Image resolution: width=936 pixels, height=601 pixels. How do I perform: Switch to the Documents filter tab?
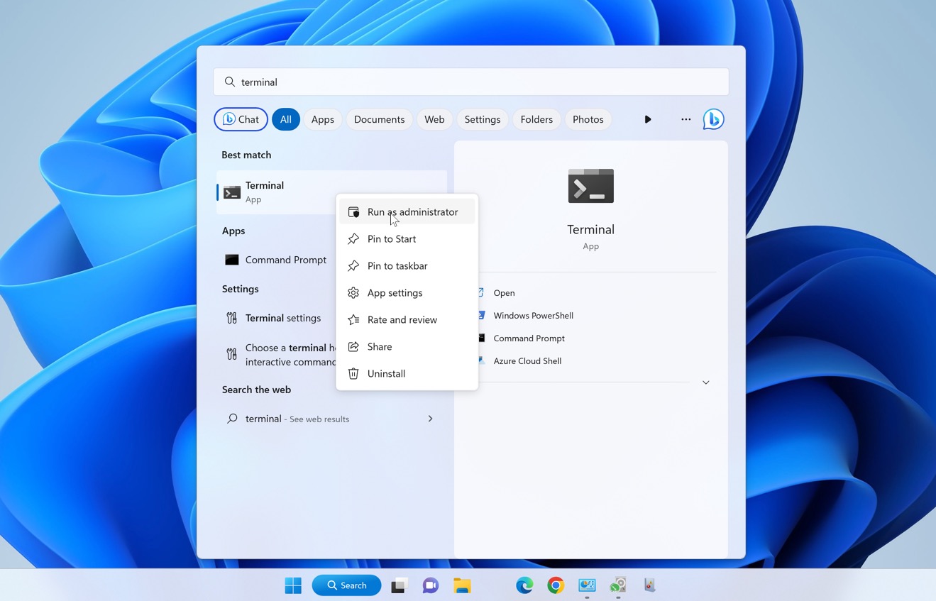(379, 119)
